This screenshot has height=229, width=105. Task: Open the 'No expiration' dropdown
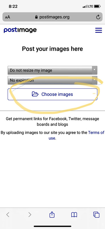click(x=52, y=80)
